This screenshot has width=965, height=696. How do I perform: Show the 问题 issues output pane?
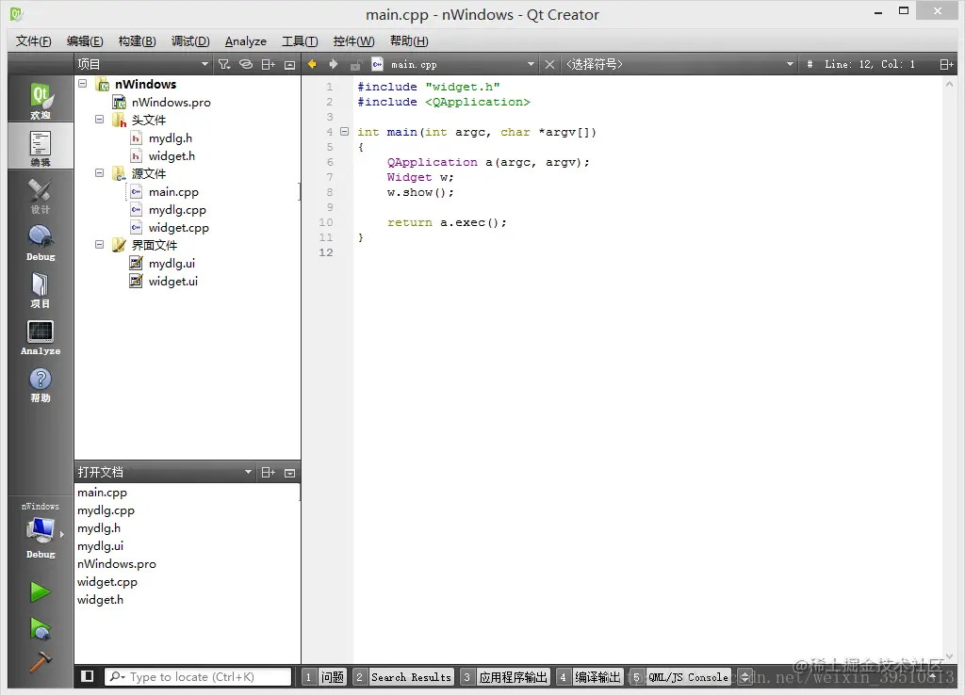point(324,677)
